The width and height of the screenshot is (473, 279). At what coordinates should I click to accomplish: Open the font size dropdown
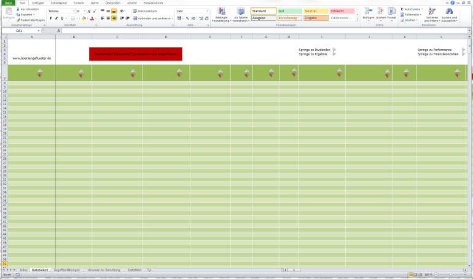tap(84, 11)
